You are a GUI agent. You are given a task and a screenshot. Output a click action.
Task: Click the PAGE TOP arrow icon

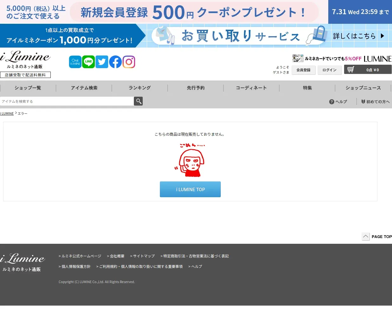[x=366, y=236]
